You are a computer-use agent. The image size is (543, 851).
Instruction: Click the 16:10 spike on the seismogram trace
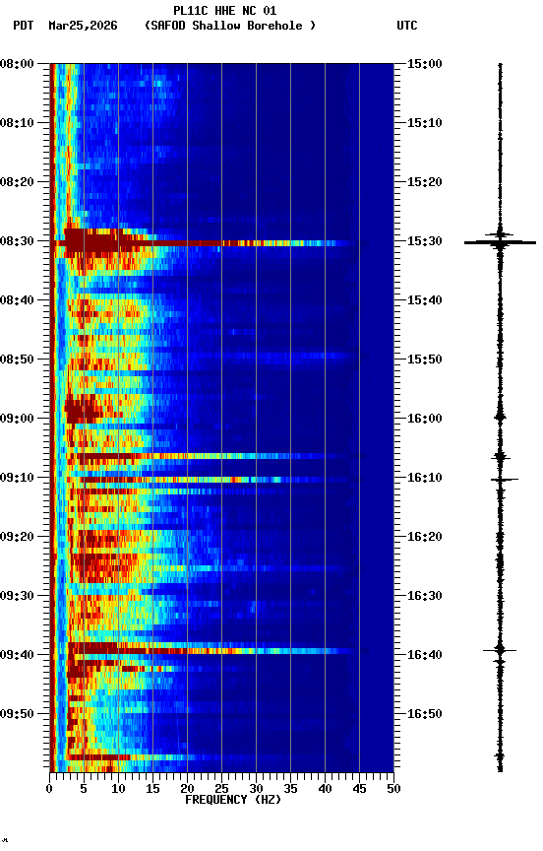point(504,480)
